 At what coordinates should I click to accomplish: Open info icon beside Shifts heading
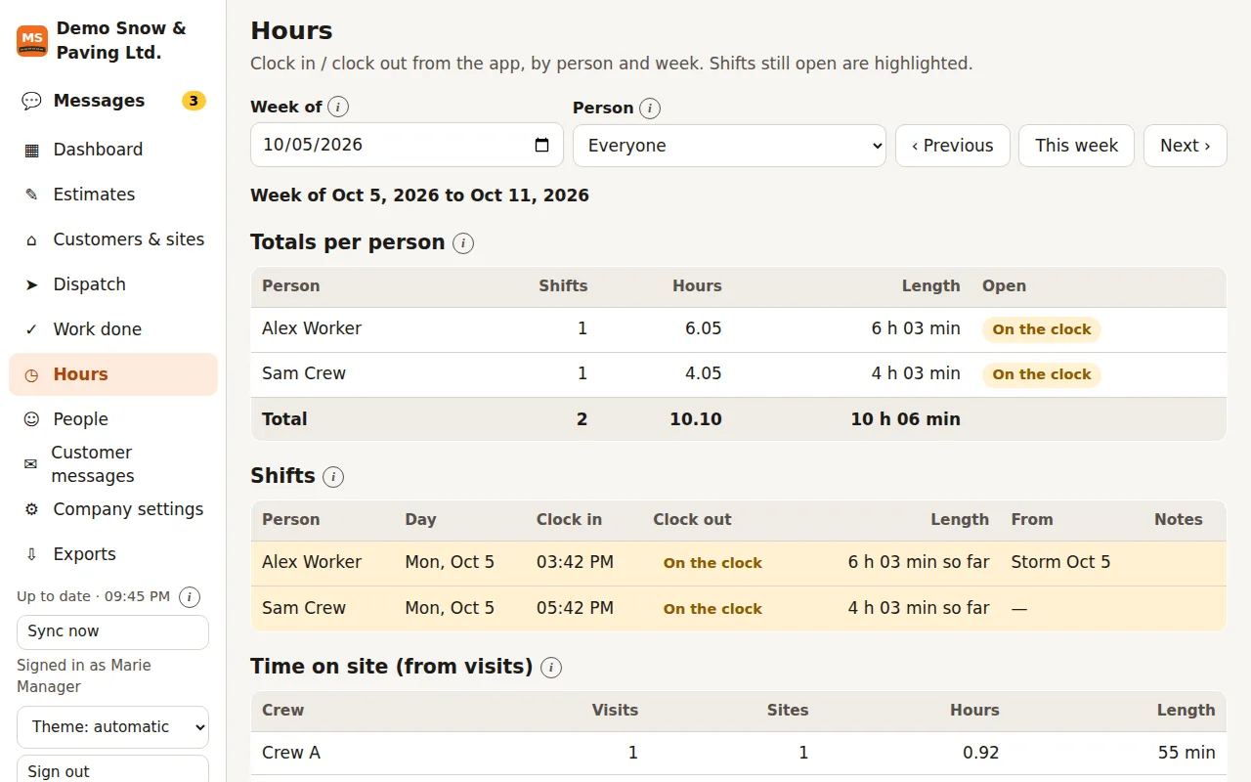333,477
